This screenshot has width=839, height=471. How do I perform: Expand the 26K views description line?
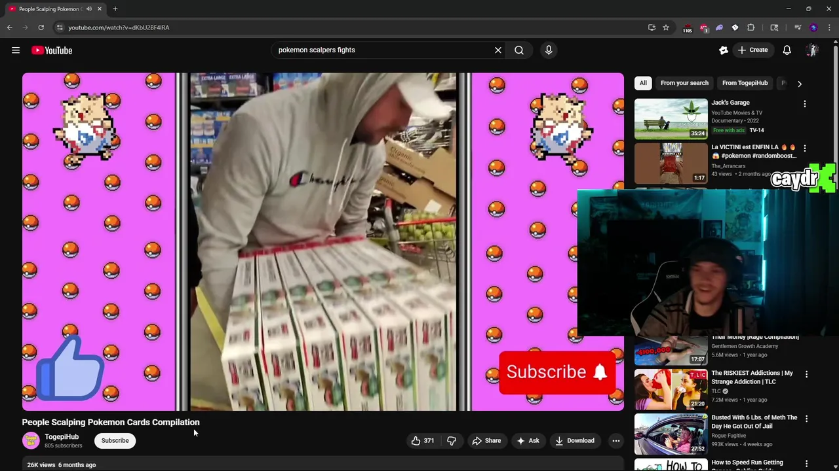point(62,465)
